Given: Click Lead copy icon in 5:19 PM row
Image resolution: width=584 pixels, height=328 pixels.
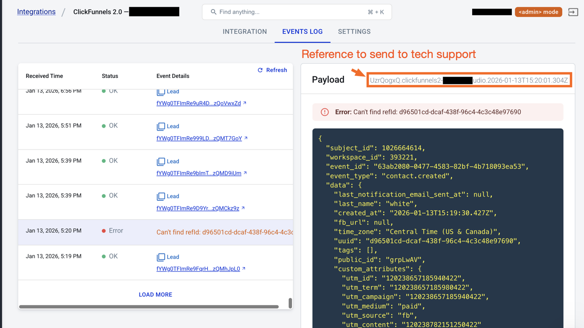Looking at the screenshot, I should pos(161,257).
